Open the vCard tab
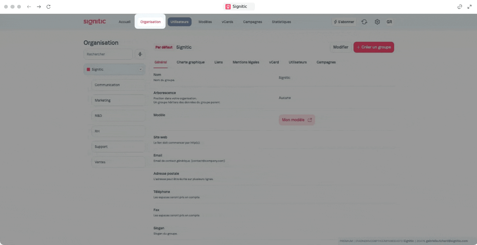Viewport: 477px width, 245px height. [x=274, y=62]
